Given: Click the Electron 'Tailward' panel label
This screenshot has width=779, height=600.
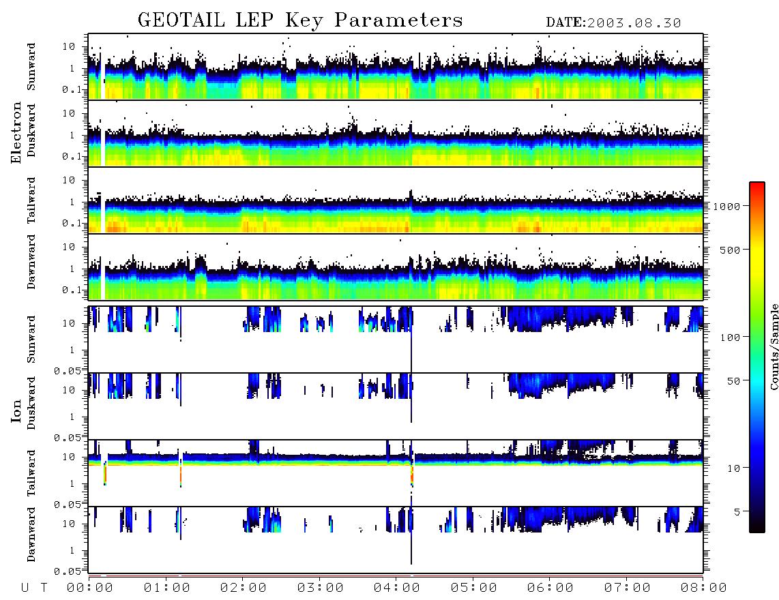Looking at the screenshot, I should pyautogui.click(x=31, y=200).
